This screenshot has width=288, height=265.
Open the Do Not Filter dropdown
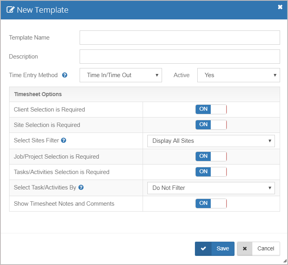pyautogui.click(x=211, y=188)
